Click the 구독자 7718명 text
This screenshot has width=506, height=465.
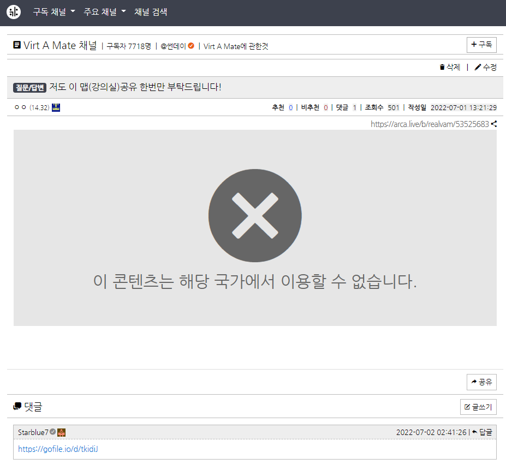coord(129,46)
